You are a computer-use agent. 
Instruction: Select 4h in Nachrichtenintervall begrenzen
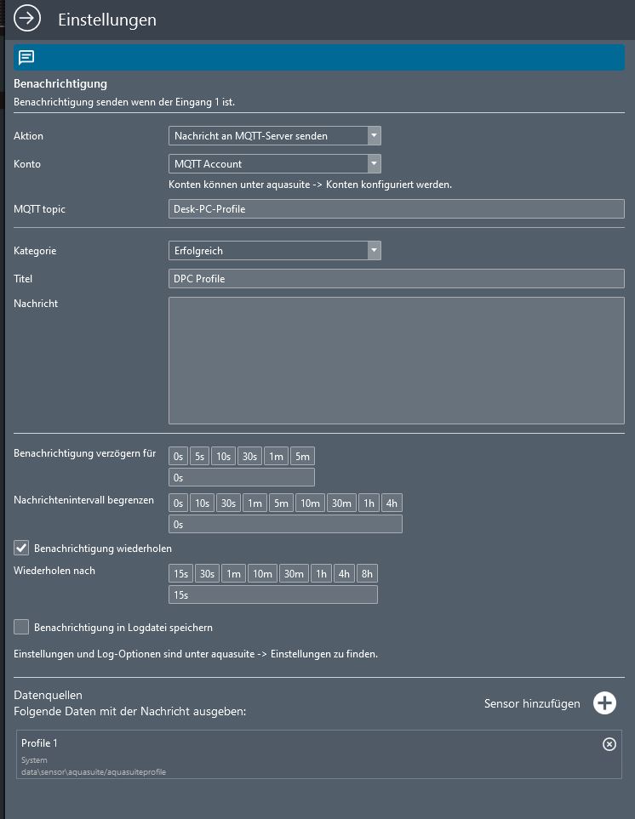pyautogui.click(x=392, y=503)
